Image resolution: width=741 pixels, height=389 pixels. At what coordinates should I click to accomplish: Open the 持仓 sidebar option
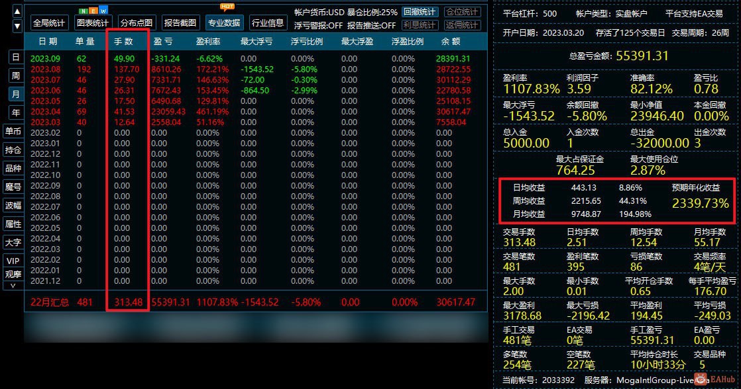13,150
